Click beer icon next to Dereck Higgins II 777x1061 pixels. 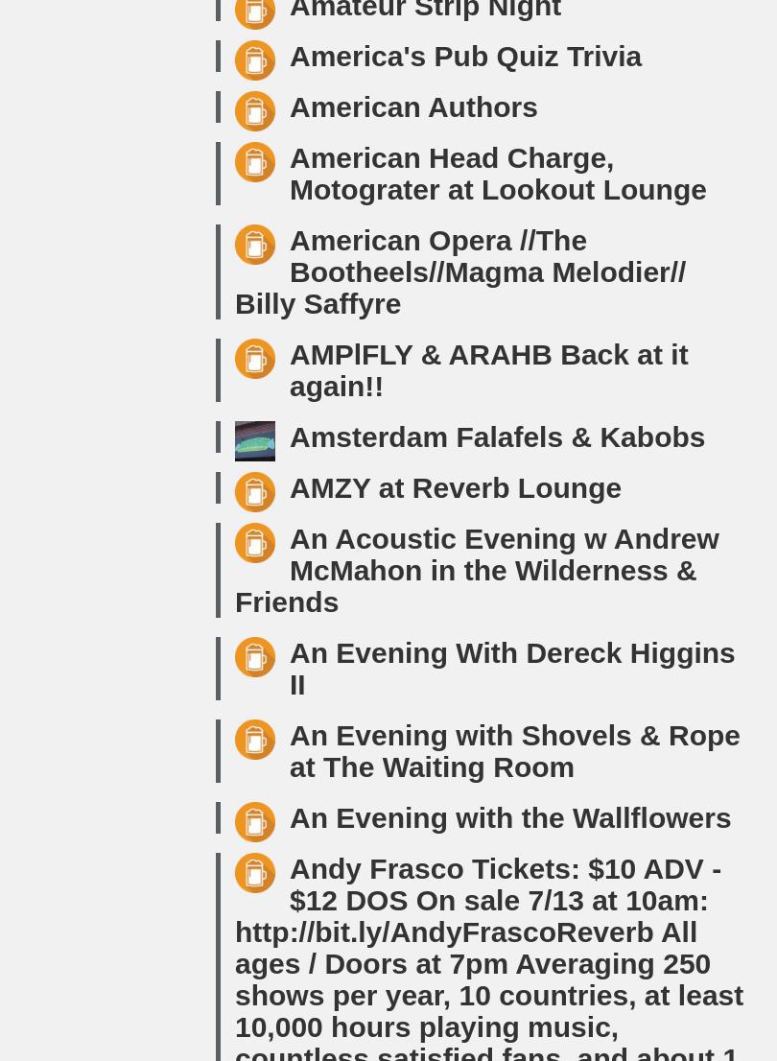point(255,657)
